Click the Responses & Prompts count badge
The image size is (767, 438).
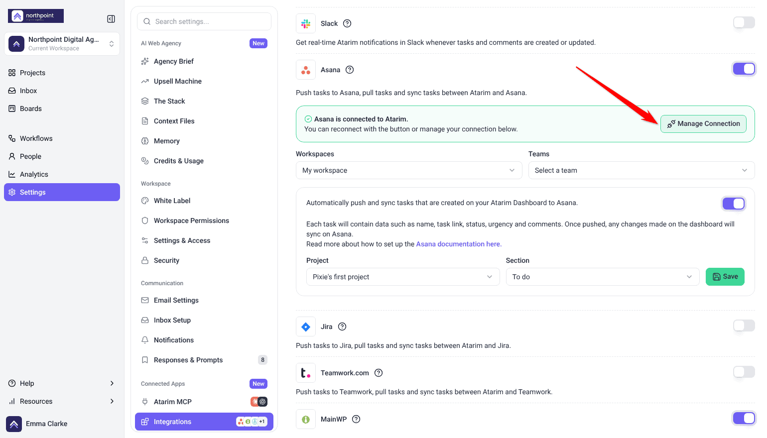pos(262,360)
